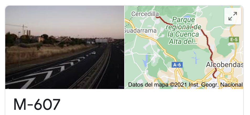Click the blue A-6 highway badge
250x115 pixels.
177,65
